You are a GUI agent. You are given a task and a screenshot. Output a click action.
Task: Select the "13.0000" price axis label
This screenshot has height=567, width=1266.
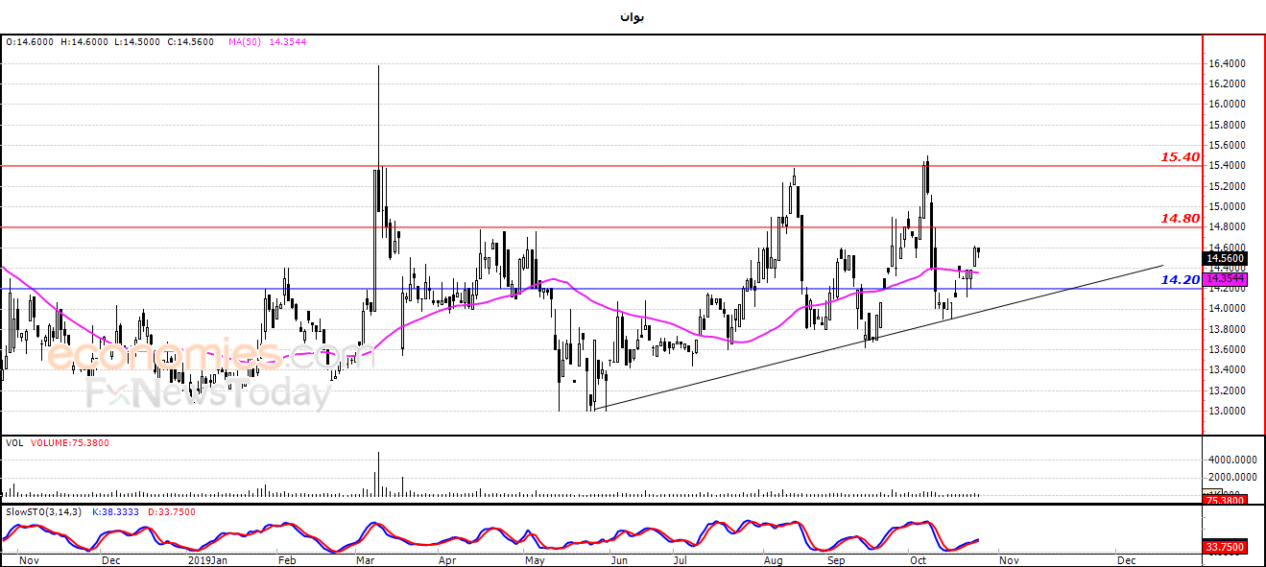[1227, 412]
